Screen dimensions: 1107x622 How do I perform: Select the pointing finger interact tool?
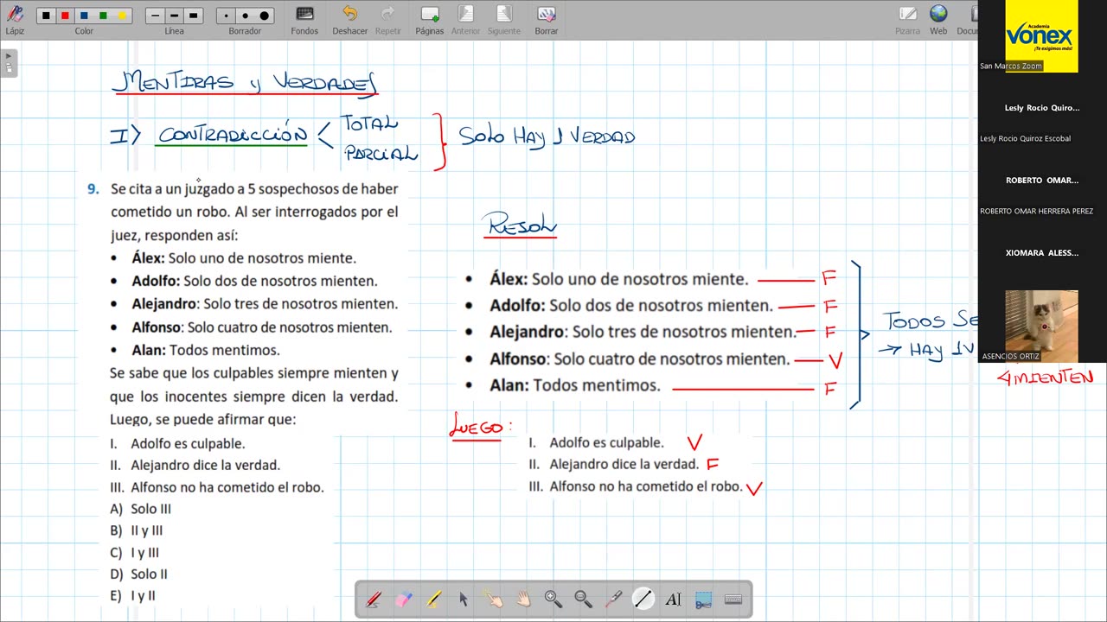(x=493, y=599)
